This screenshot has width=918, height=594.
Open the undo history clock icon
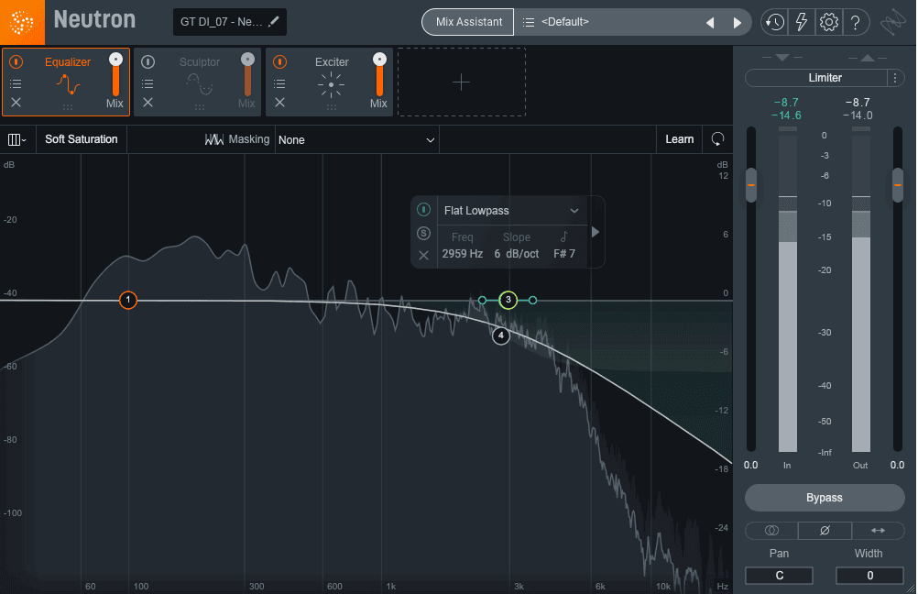774,22
